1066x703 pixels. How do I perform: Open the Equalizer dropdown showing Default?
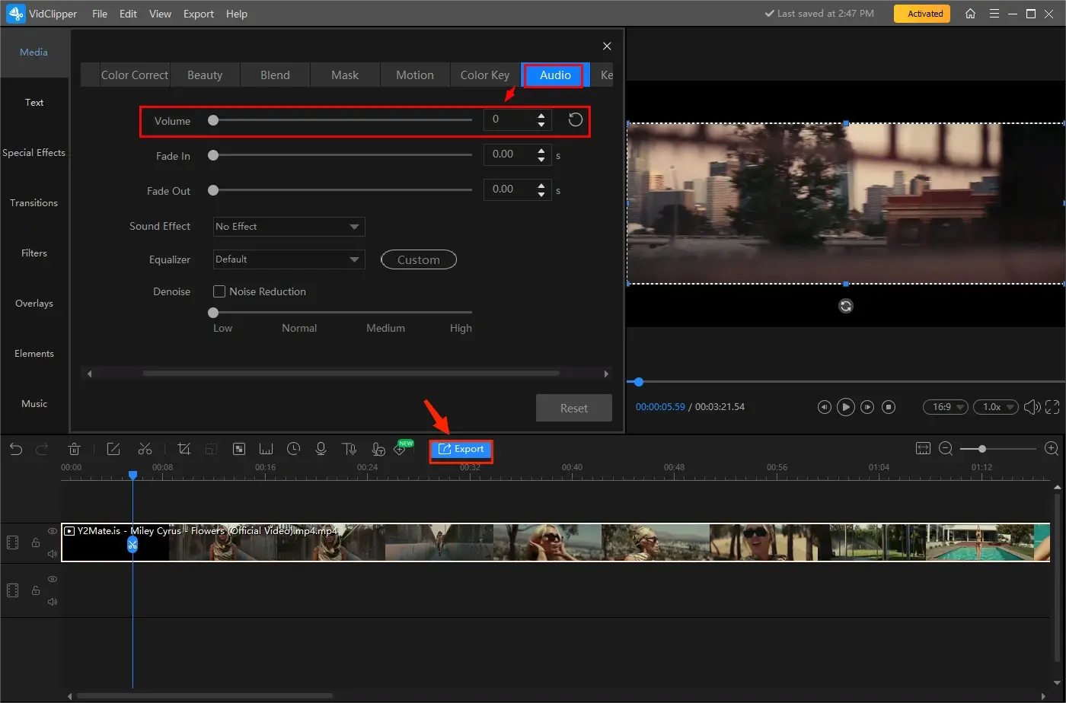[288, 259]
